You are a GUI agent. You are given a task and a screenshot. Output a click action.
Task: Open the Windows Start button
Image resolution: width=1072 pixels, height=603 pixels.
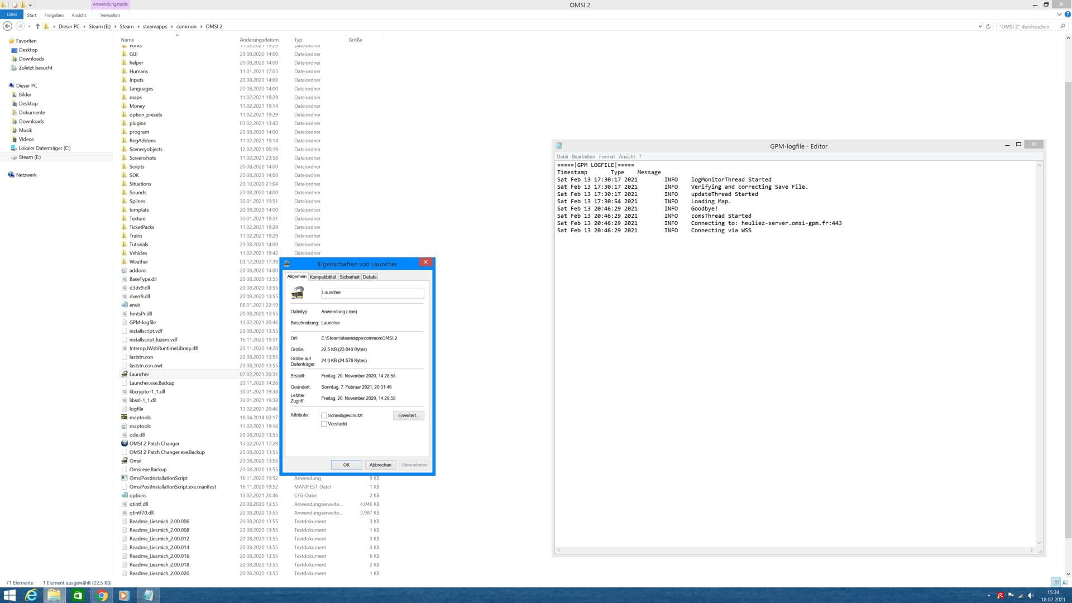click(9, 595)
